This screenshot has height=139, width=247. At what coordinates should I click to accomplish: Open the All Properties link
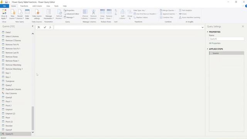215,43
